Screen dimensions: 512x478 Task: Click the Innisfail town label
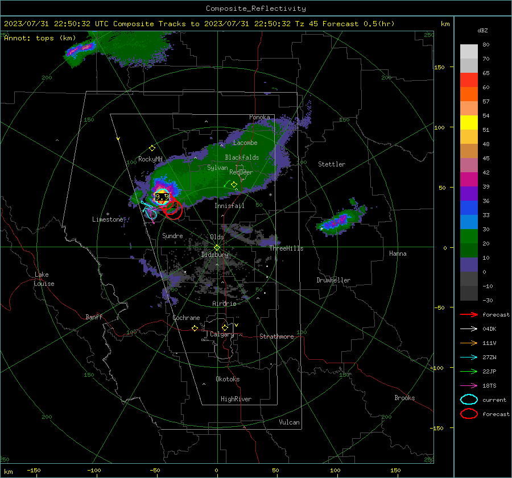click(x=229, y=206)
